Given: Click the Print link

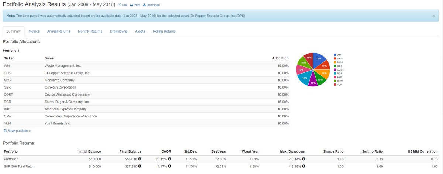Looking at the screenshot, I should [x=137, y=5].
